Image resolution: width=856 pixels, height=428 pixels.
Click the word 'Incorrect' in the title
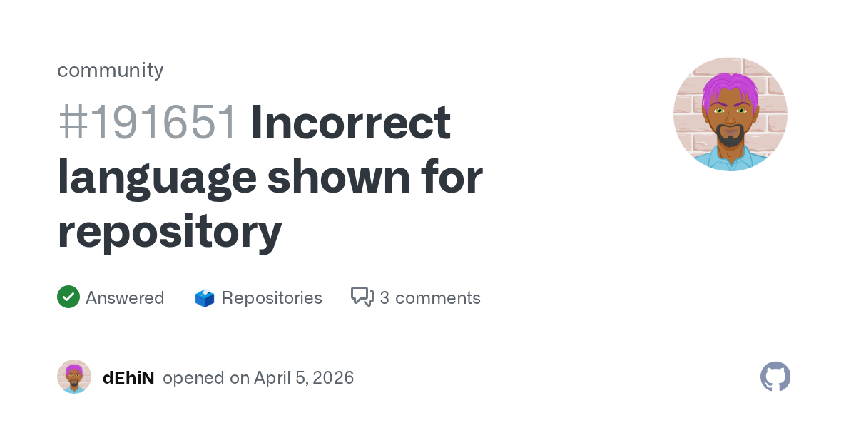350,122
